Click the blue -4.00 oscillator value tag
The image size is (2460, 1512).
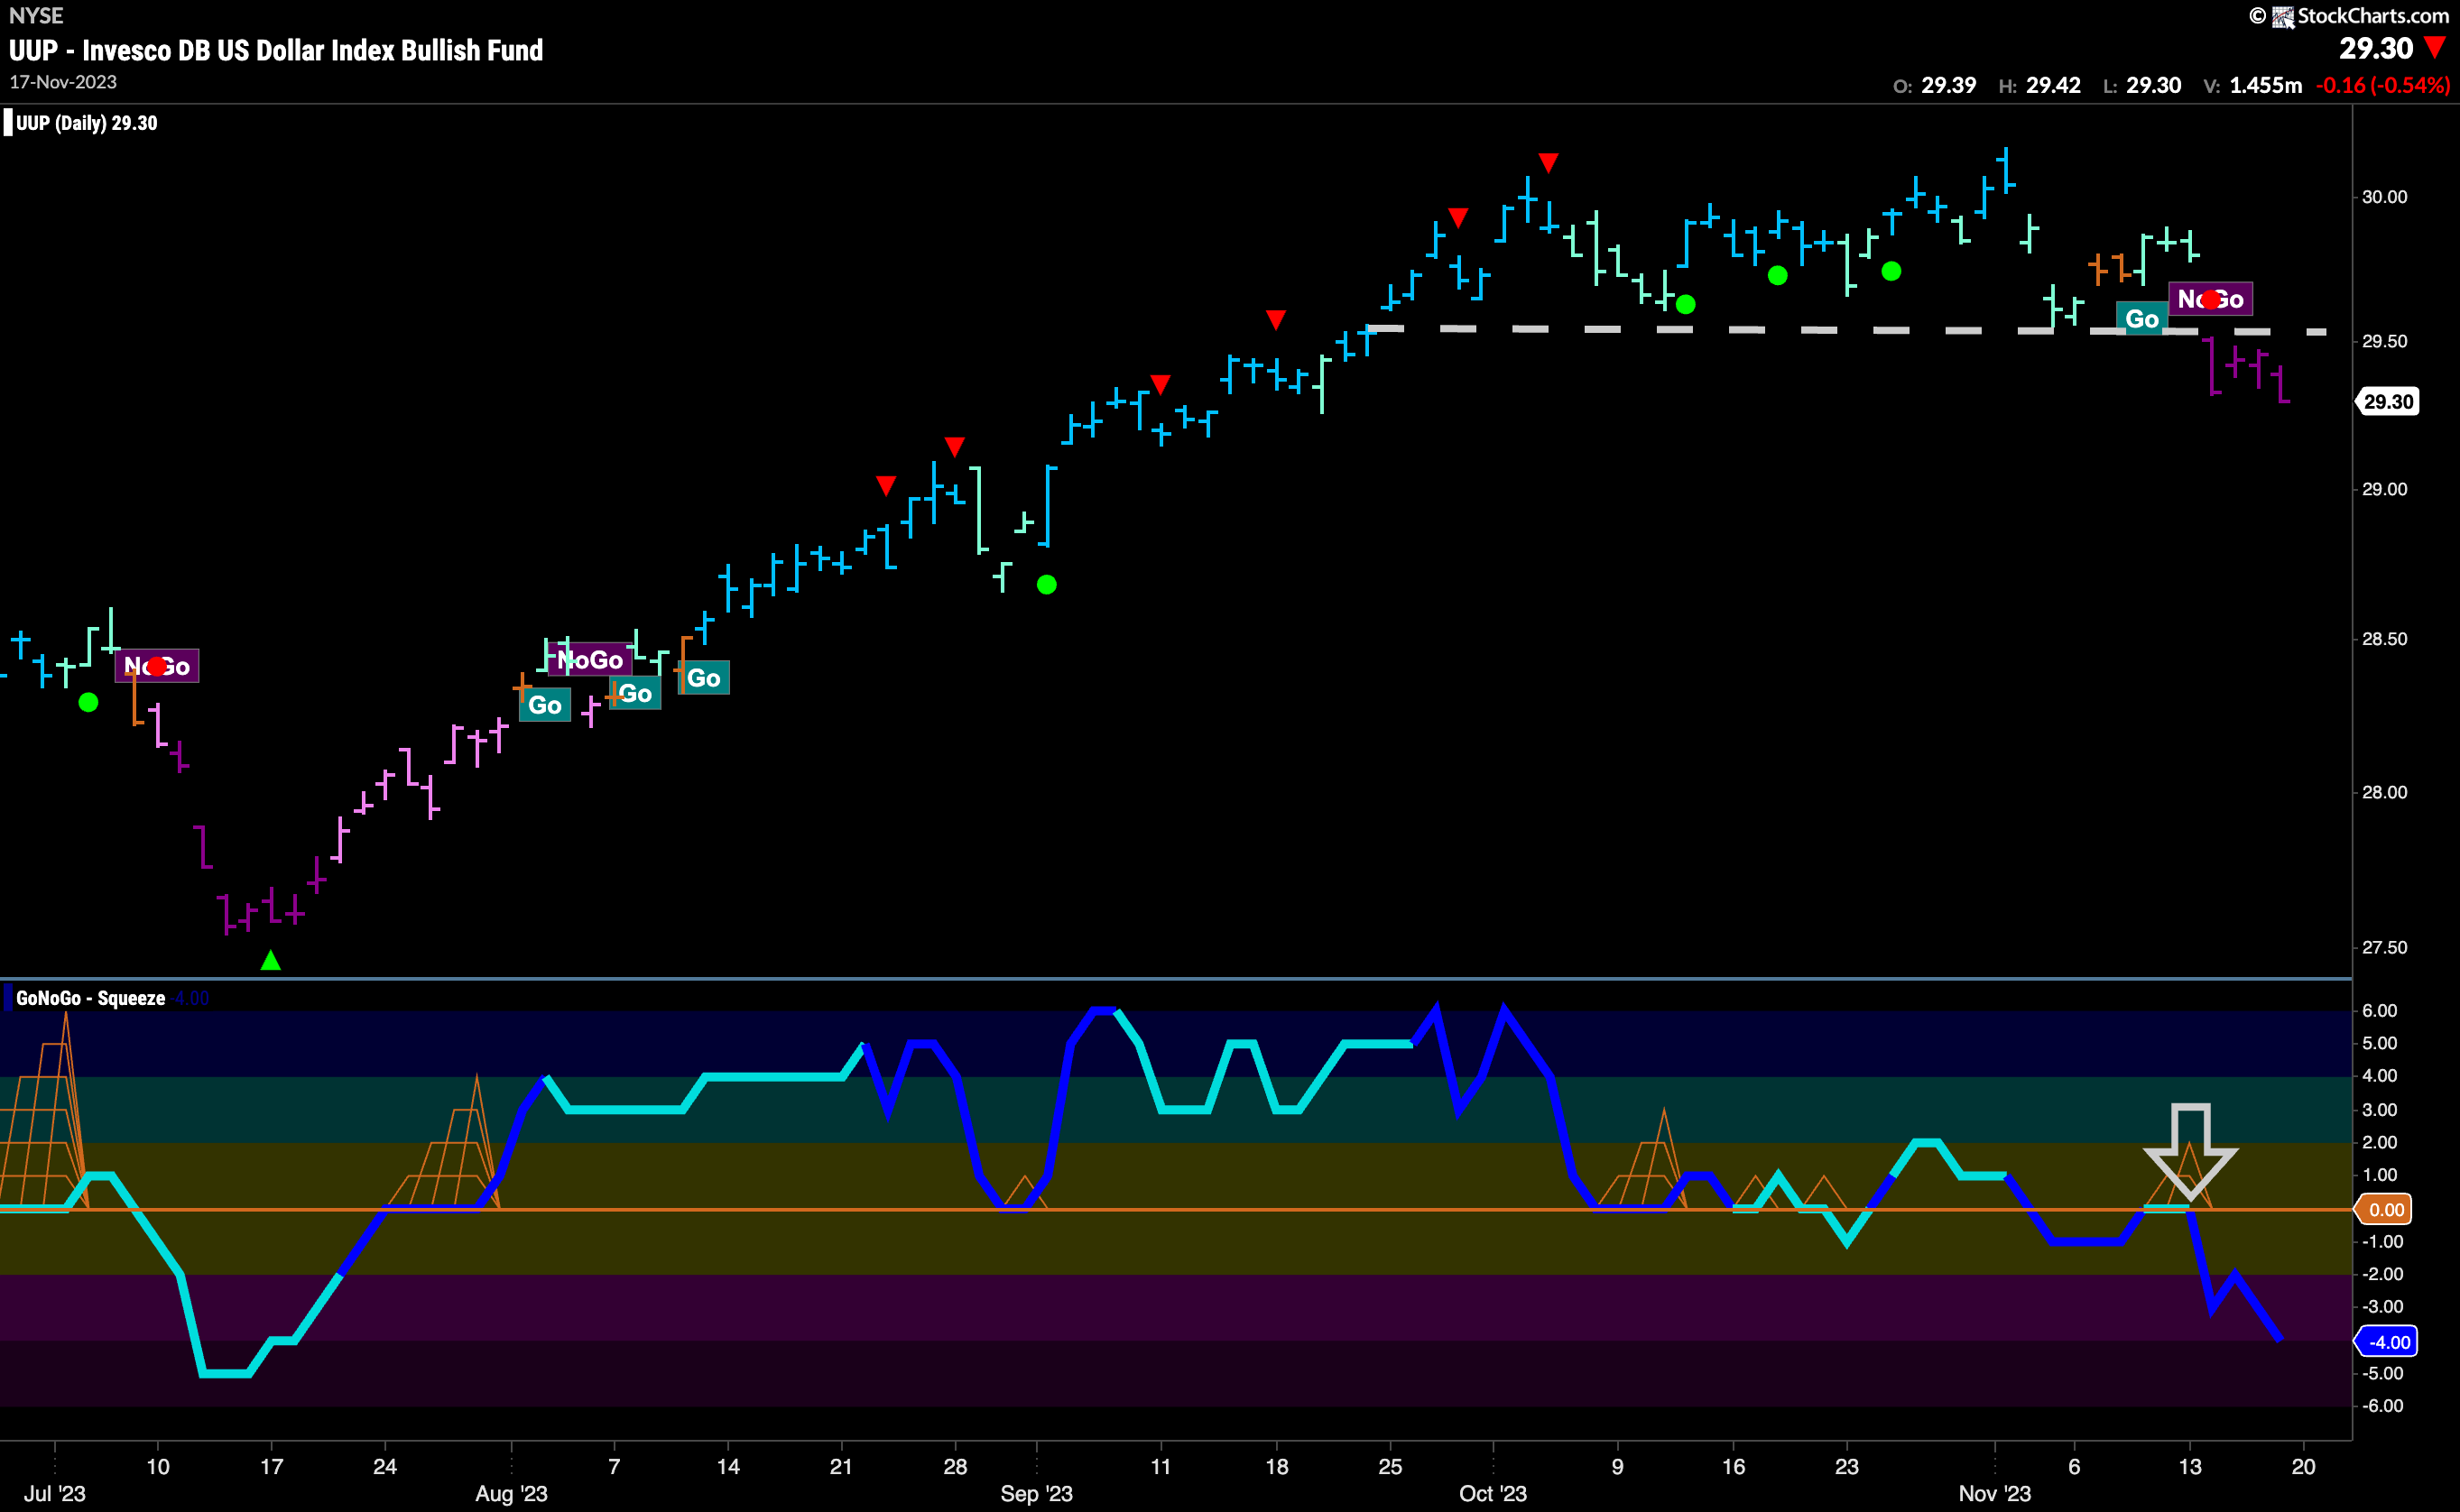click(2388, 1342)
